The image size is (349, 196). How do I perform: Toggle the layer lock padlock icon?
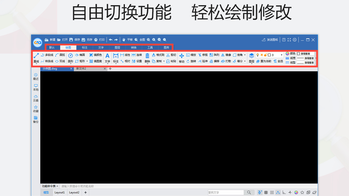(266, 55)
